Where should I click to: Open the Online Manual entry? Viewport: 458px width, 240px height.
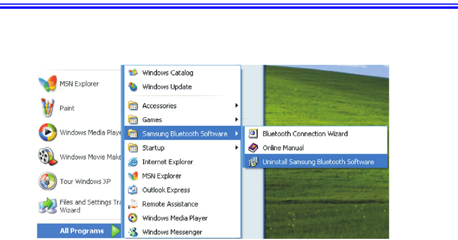[x=316, y=148]
